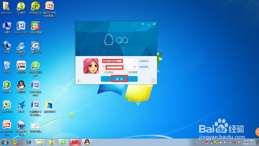Open the network signal tray icon
Viewport: 259px width, 146px height.
pos(230,142)
